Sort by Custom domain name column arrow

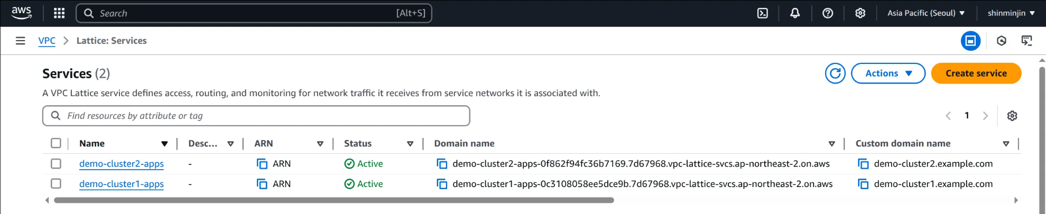pyautogui.click(x=1006, y=144)
